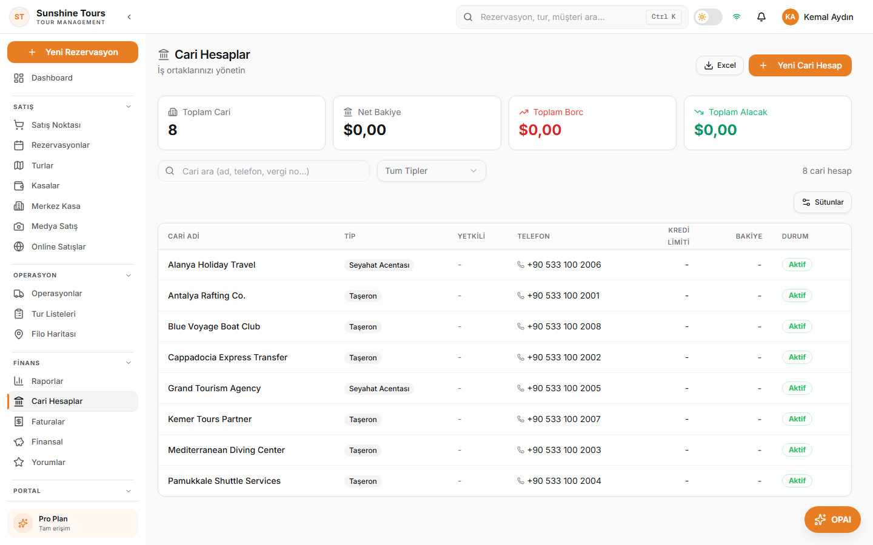873x545 pixels.
Task: Click Kemal Aydın's KA avatar
Action: pyautogui.click(x=790, y=17)
